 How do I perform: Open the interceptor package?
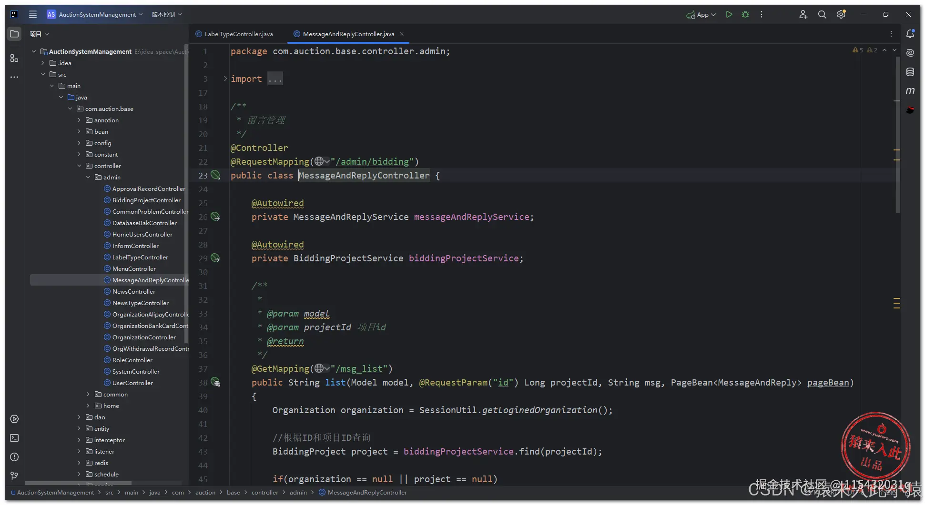(x=109, y=440)
